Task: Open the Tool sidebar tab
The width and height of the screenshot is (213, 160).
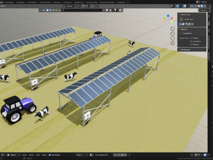Action: (209, 24)
